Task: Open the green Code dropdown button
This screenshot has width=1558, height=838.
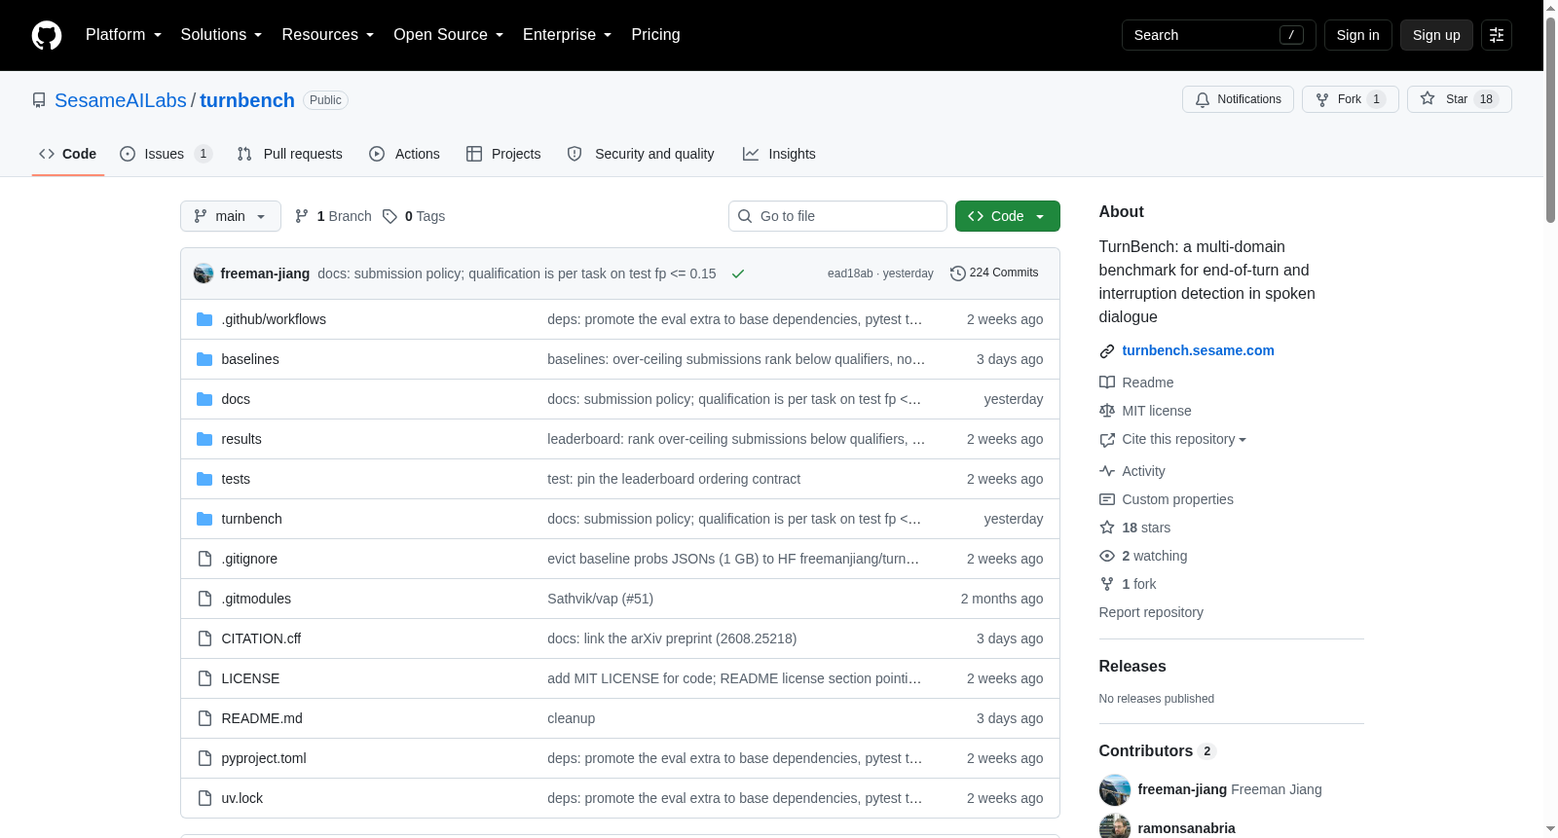Action: tap(1008, 216)
